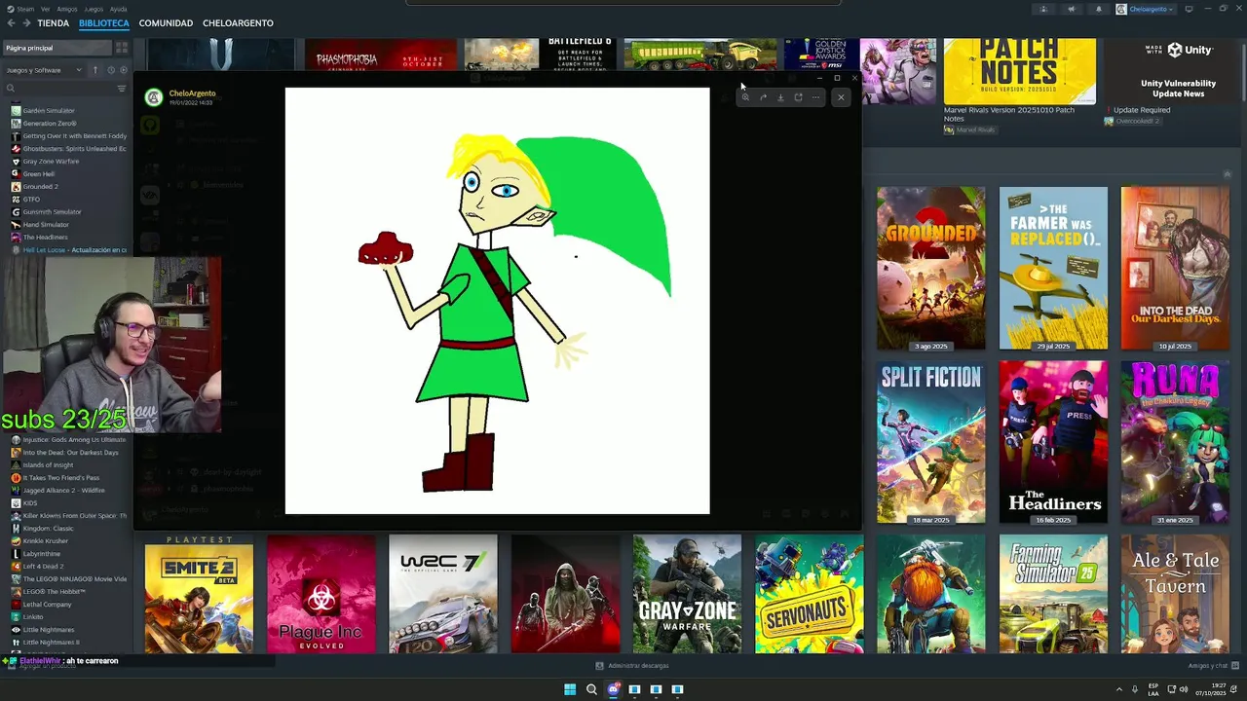Open image in external window icon
Screen dimensions: 1247x701
798,97
